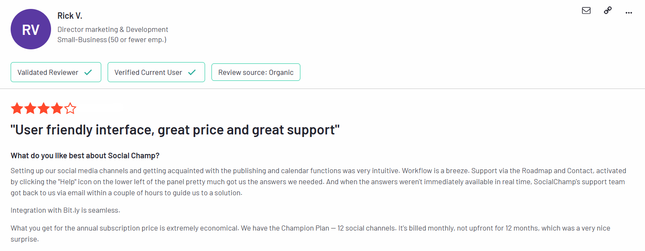Screen dimensions: 645x251
Task: Click the first rating star
Action: [x=17, y=108]
